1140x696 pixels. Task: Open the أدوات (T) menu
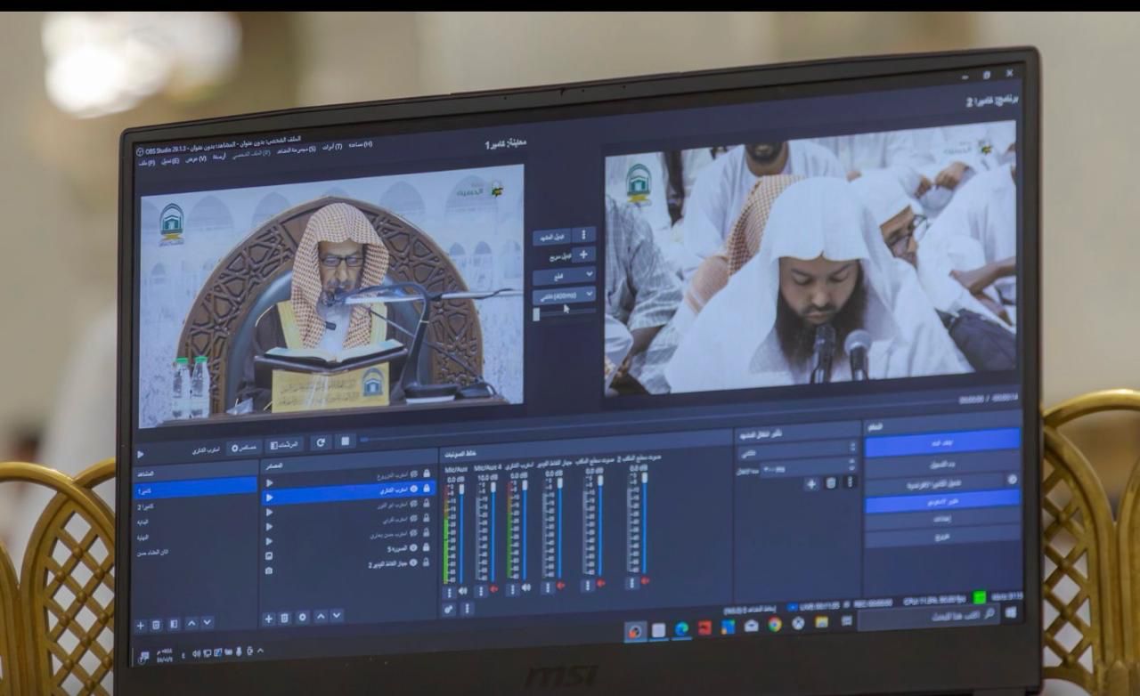[x=332, y=147]
